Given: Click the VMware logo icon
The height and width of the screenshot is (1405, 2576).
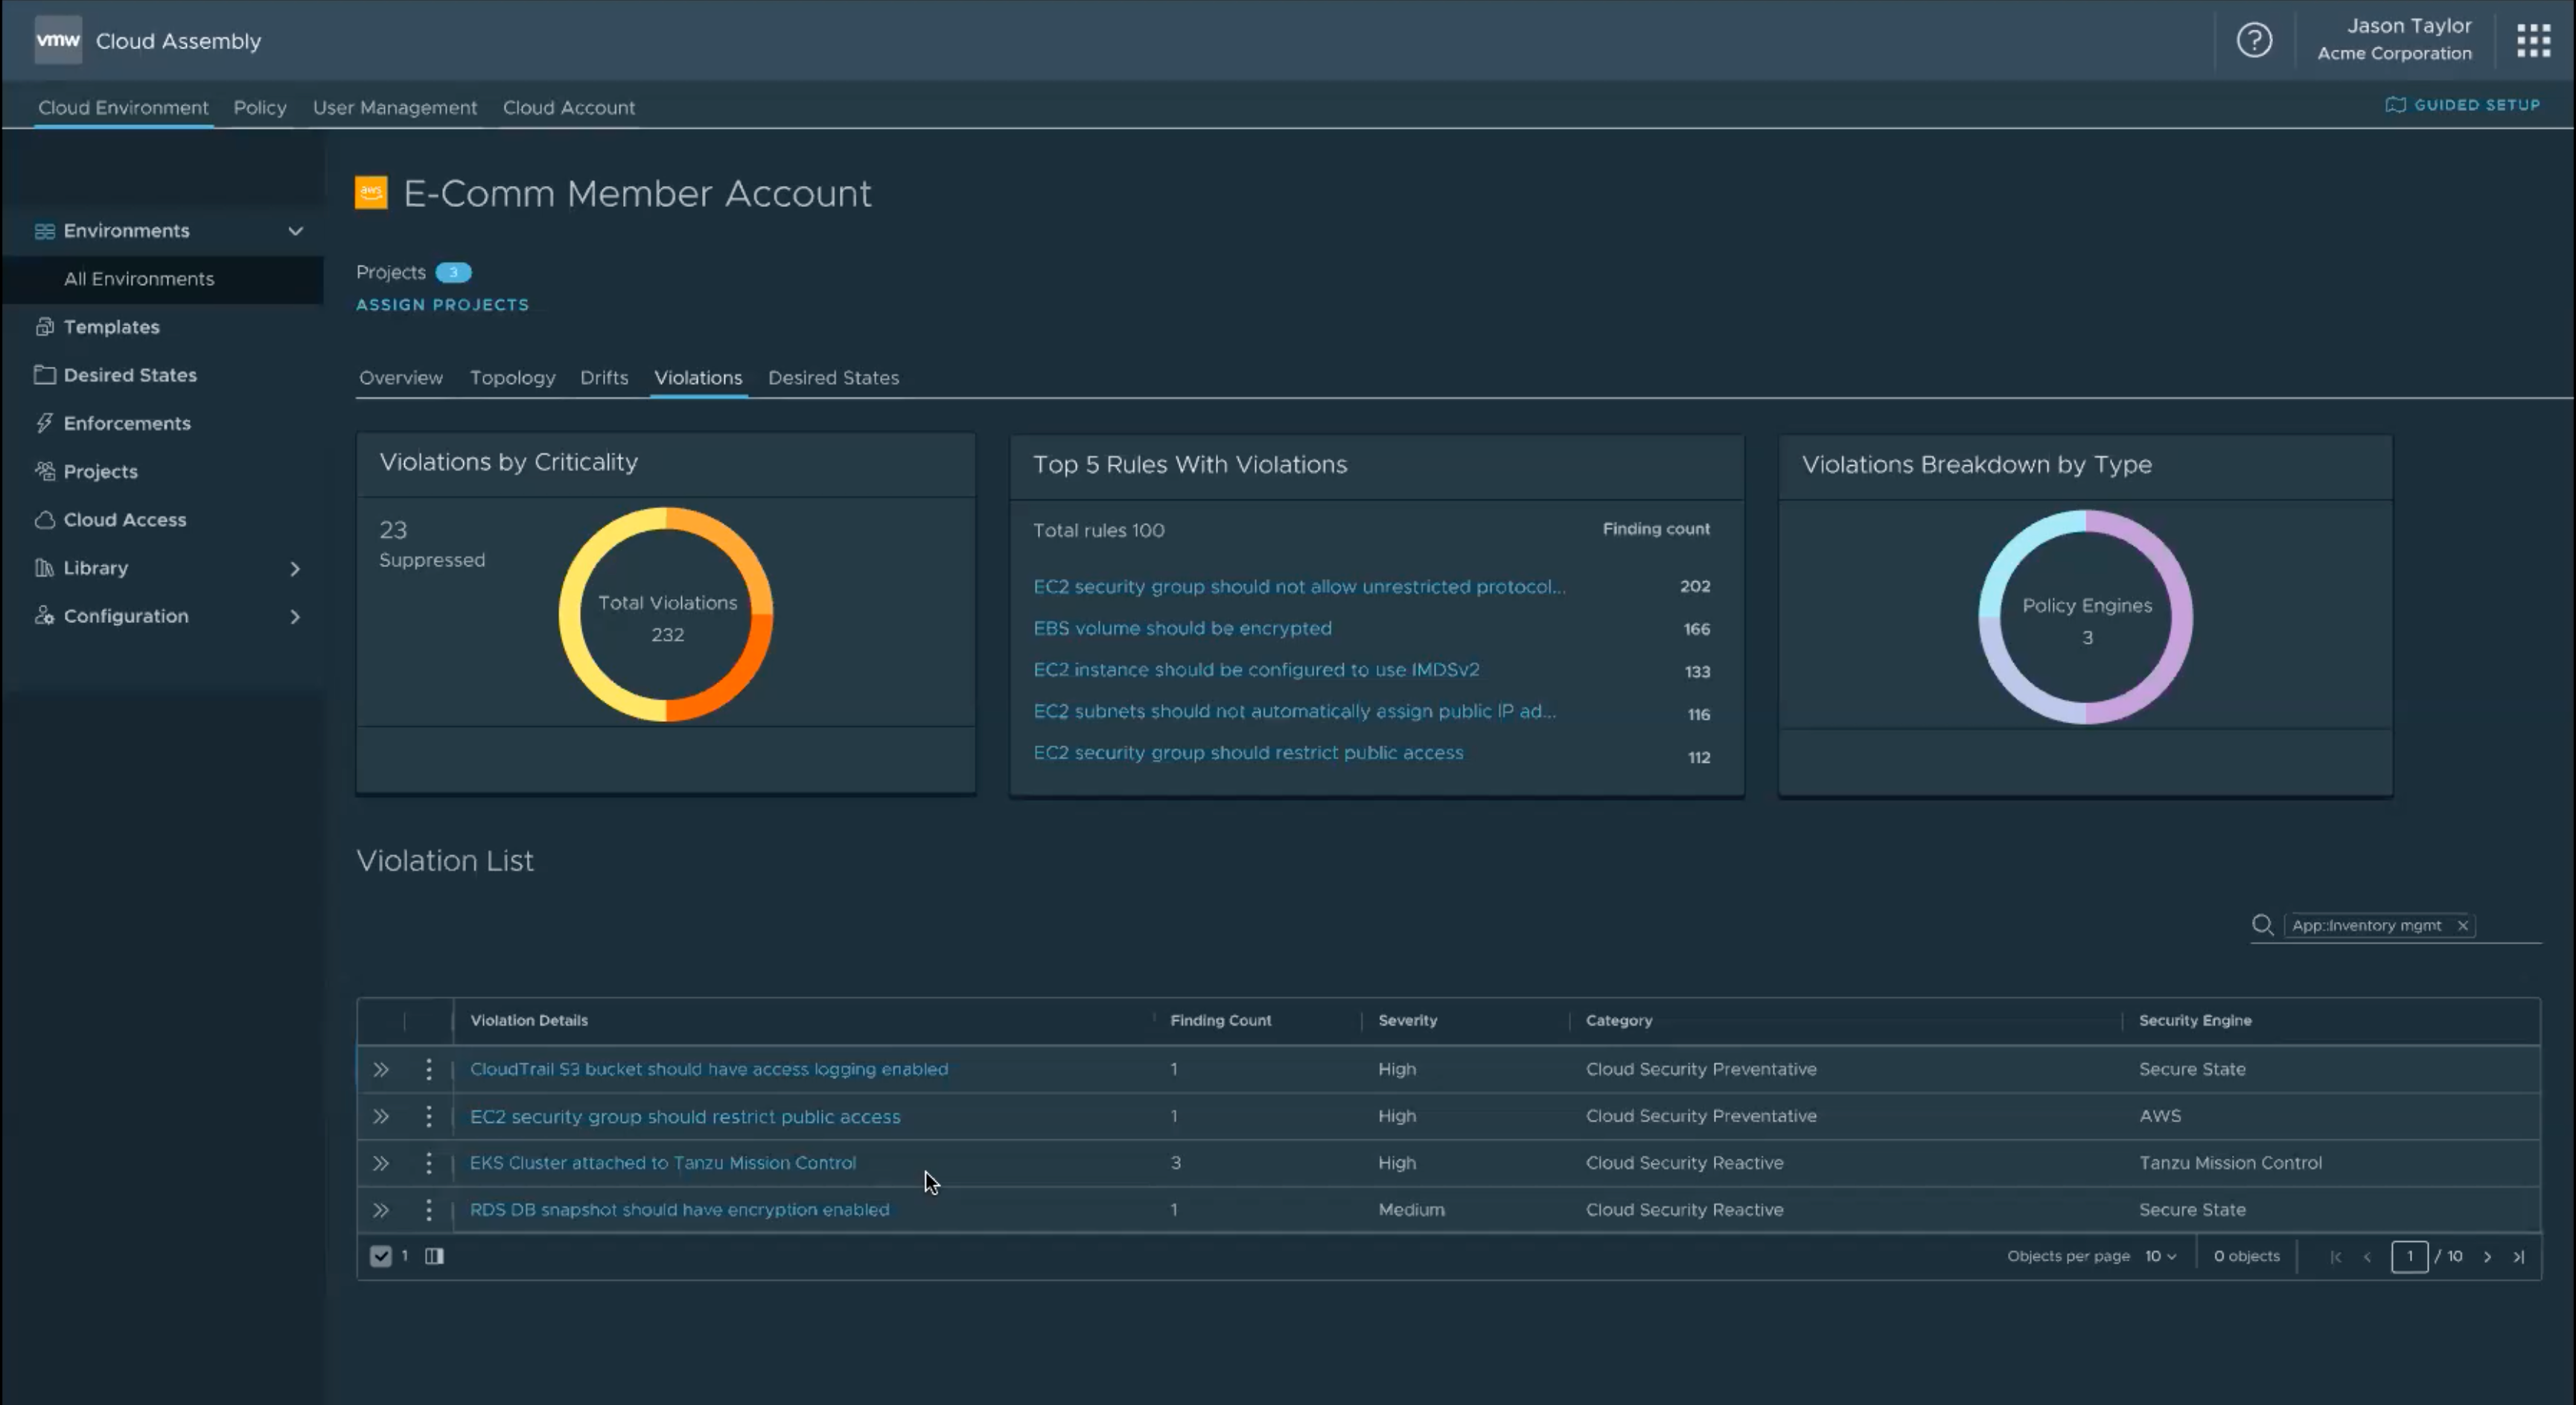Looking at the screenshot, I should (58, 40).
